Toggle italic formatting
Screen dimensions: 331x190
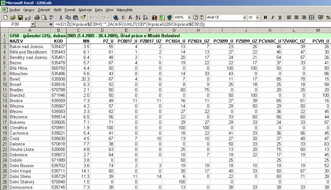[x=273, y=18]
